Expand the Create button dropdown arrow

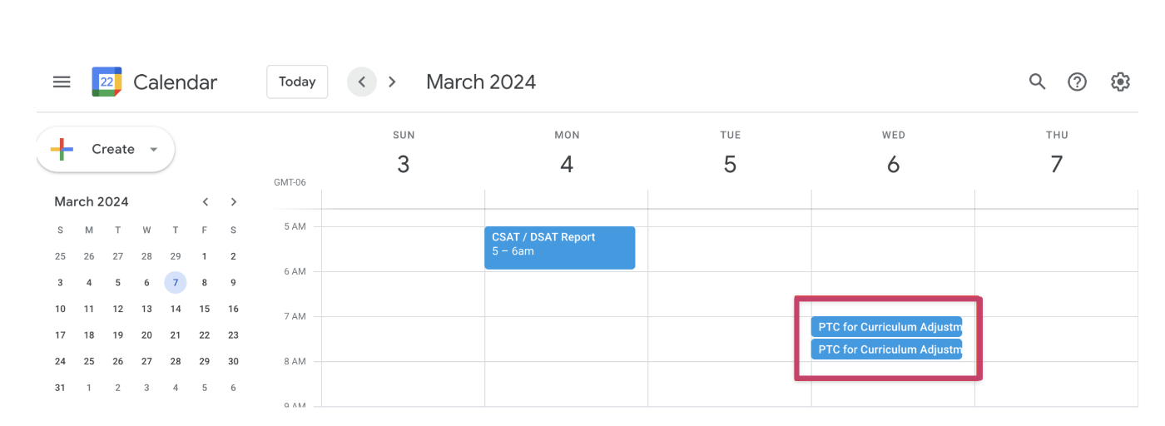click(x=153, y=150)
